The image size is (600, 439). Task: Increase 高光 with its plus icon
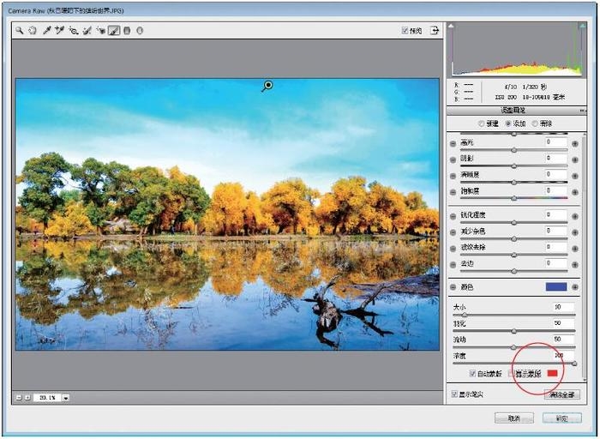[575, 143]
